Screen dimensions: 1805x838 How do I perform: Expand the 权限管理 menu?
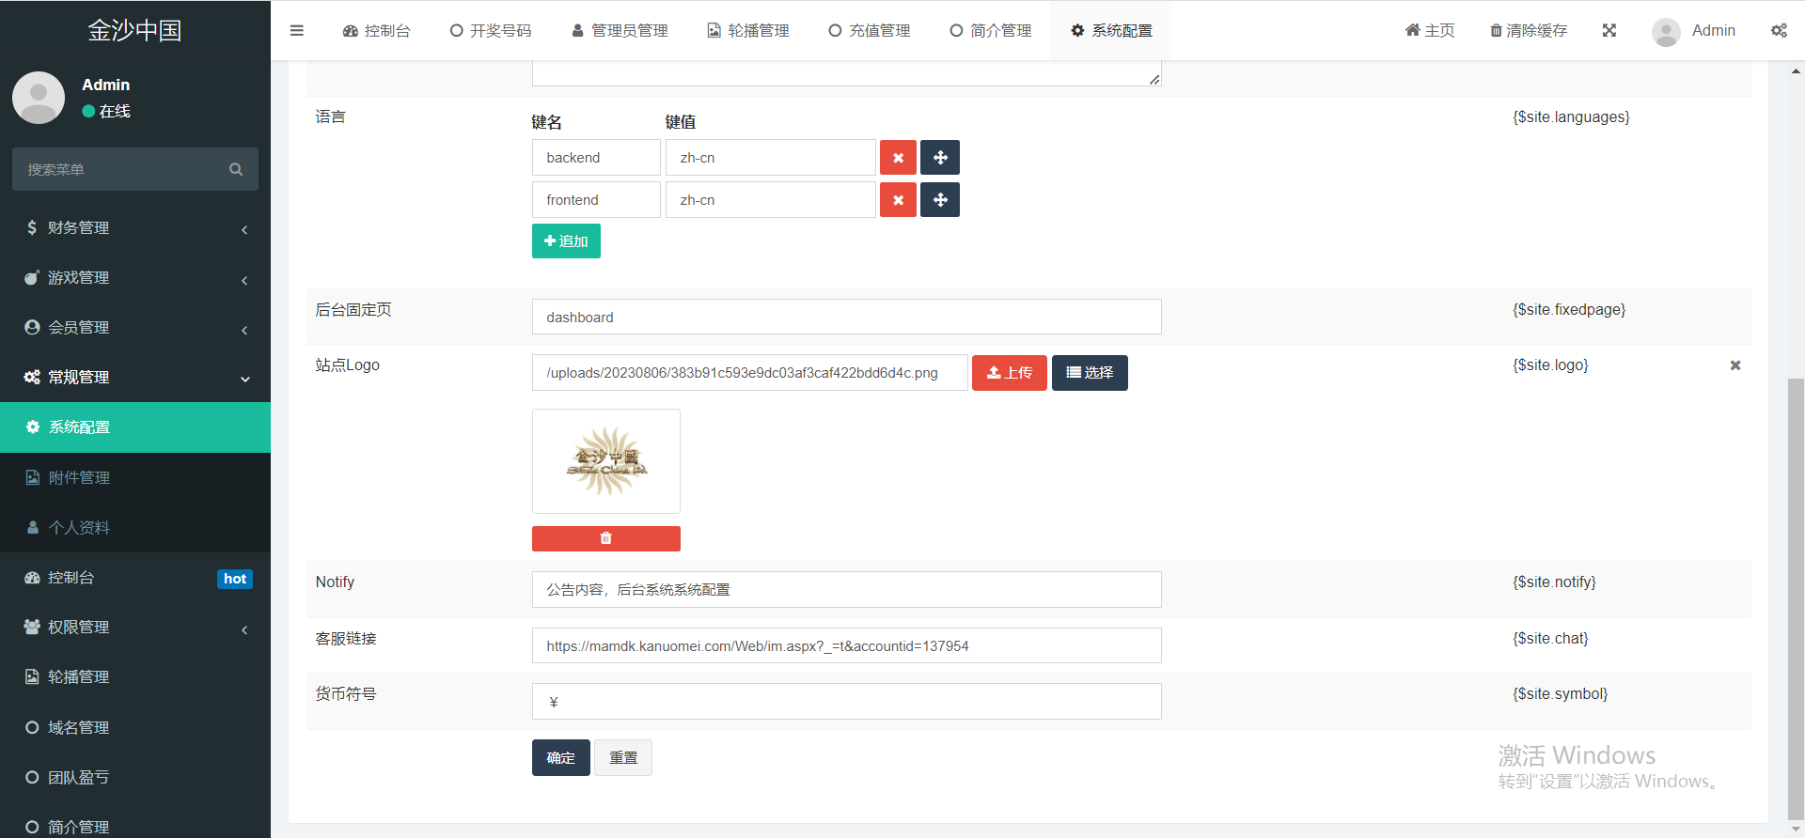click(135, 628)
